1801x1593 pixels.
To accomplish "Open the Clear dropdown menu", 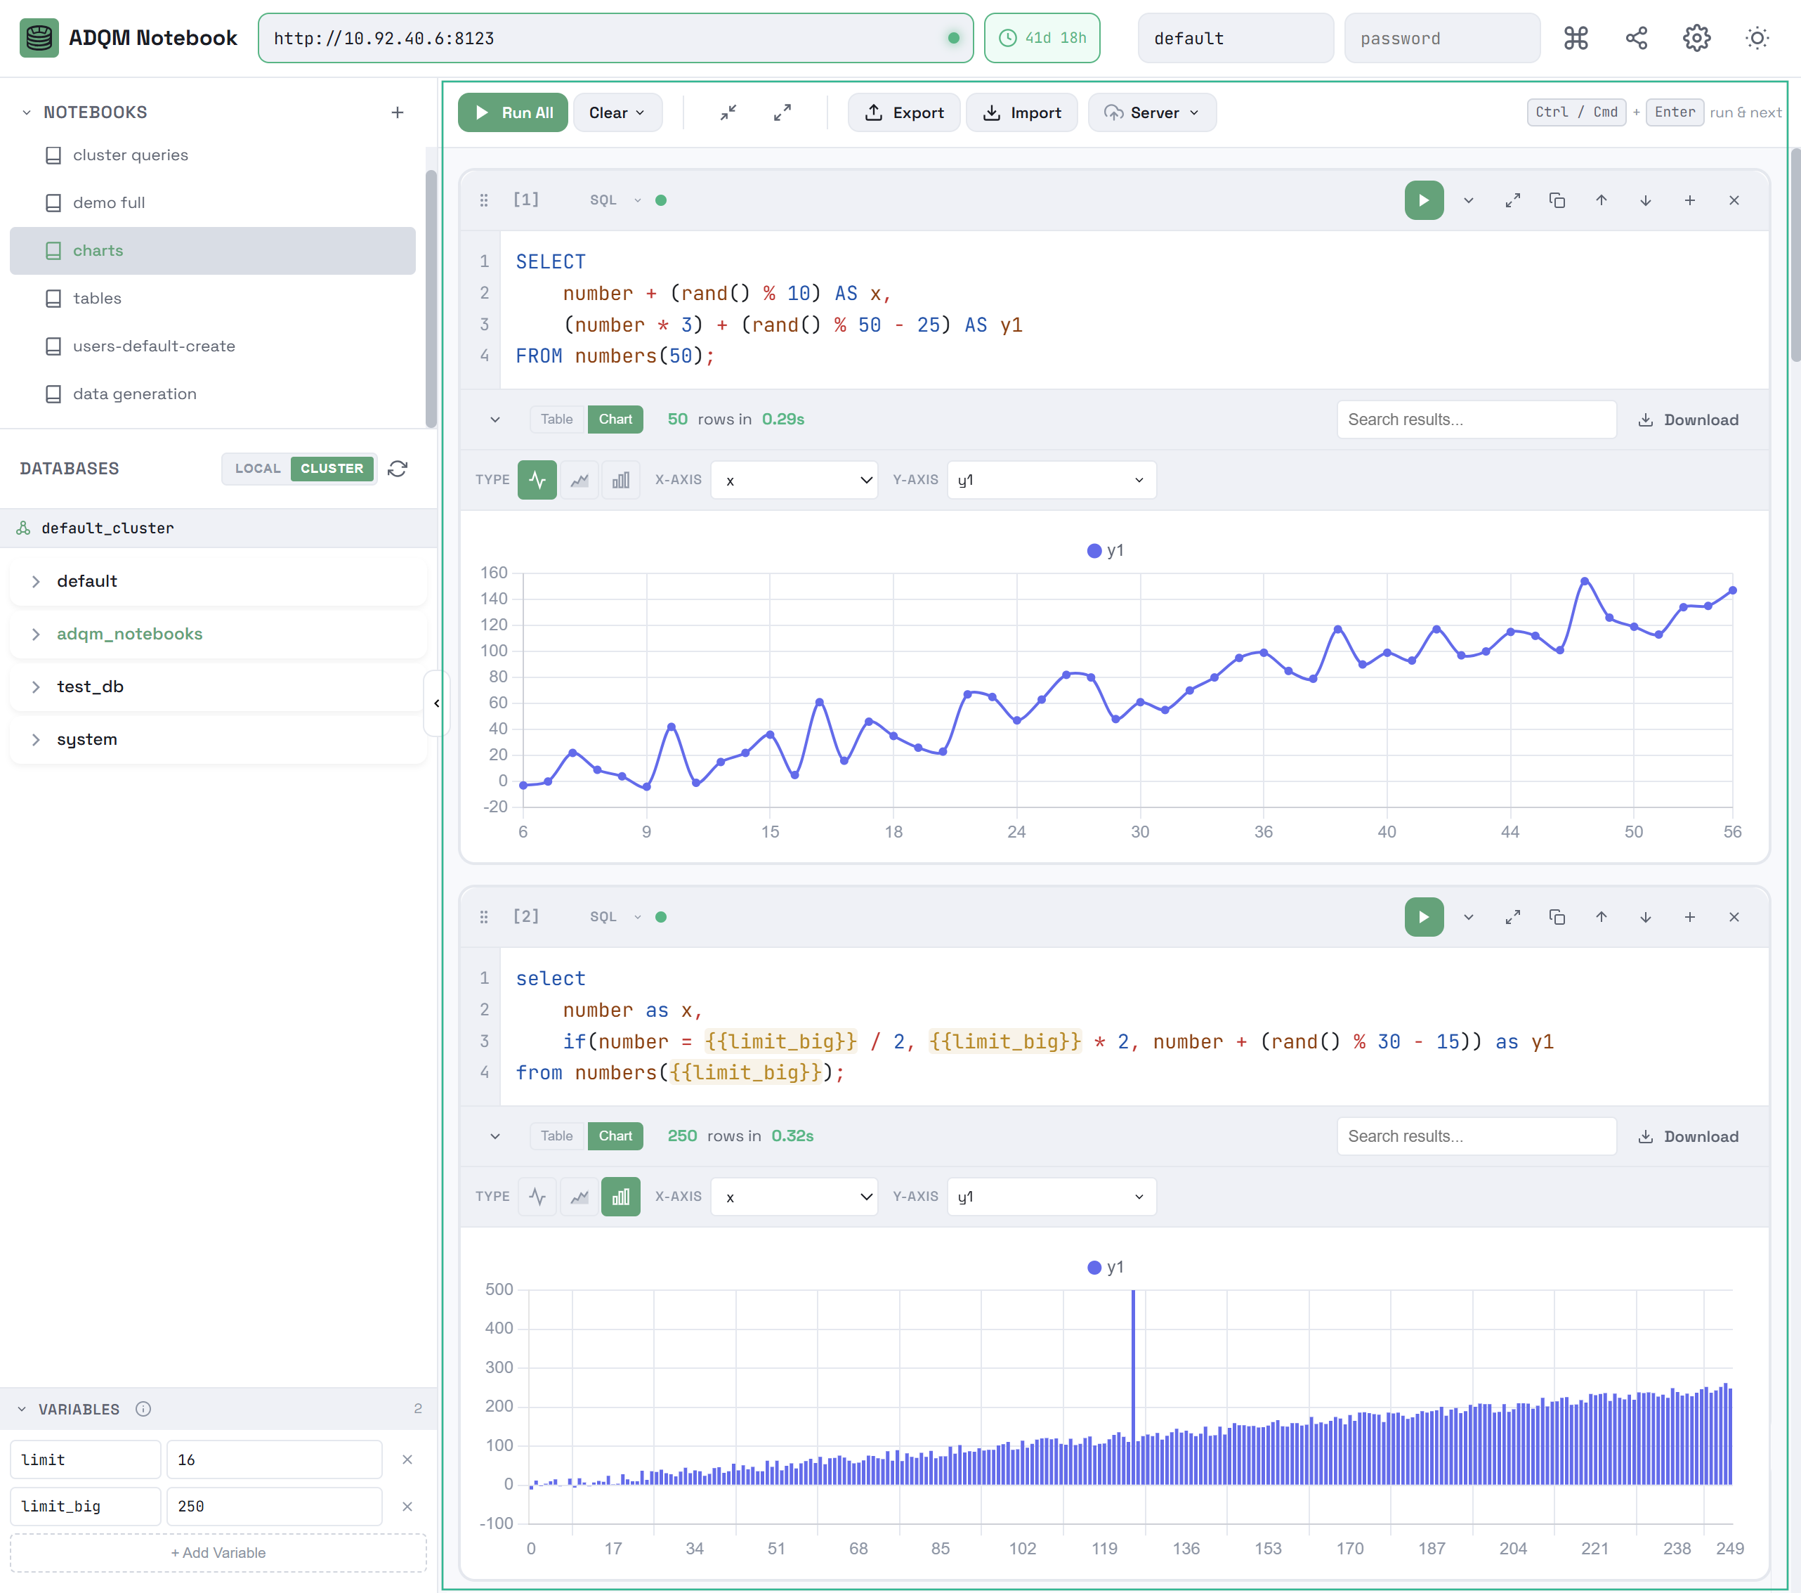I will click(x=617, y=112).
